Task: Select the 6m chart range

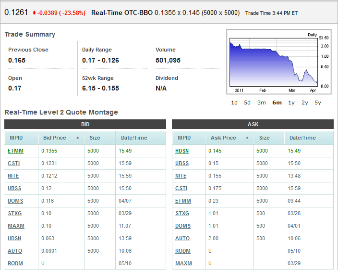Action: click(277, 103)
